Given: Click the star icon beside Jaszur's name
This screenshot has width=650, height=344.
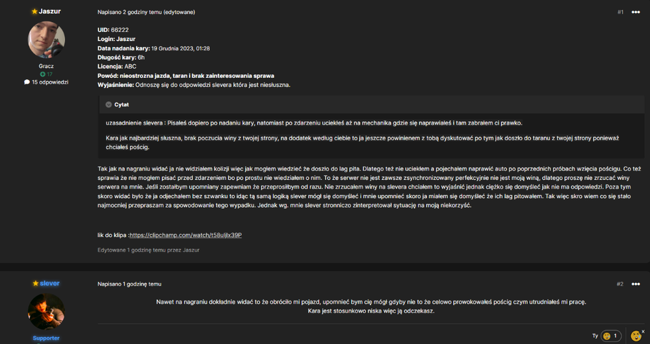Looking at the screenshot, I should (x=34, y=12).
